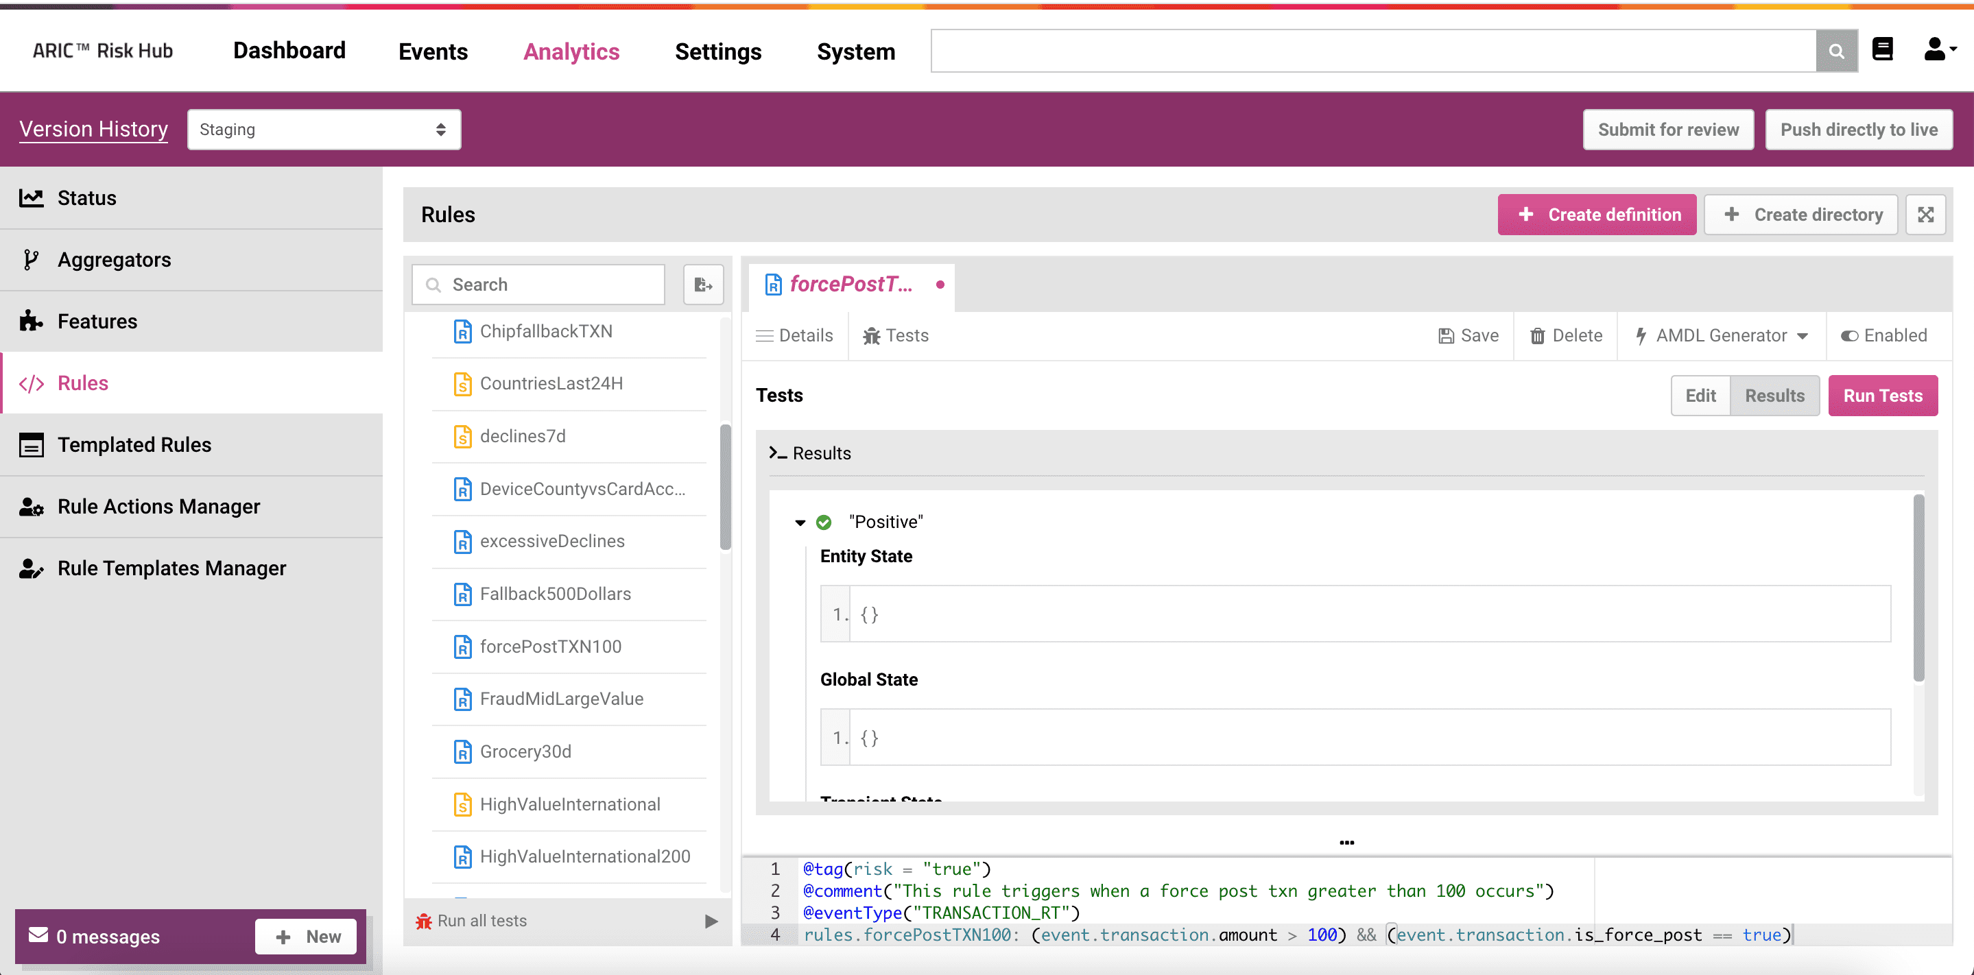Screen dimensions: 1974x975
Task: Click the rules Search input field
Action: tap(538, 285)
